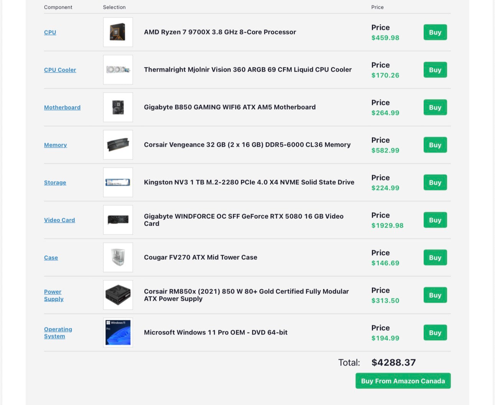Open the Power Supply component link
The height and width of the screenshot is (405, 495).
point(53,295)
